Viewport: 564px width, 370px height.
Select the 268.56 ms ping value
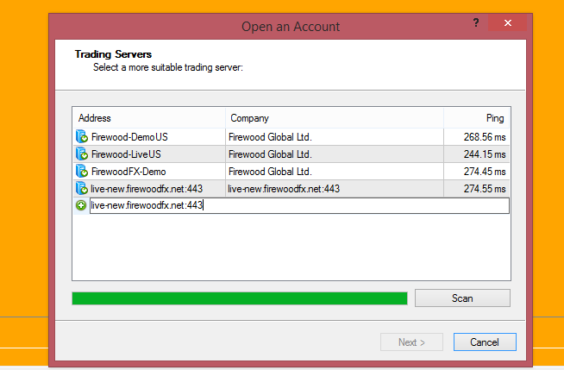[482, 136]
